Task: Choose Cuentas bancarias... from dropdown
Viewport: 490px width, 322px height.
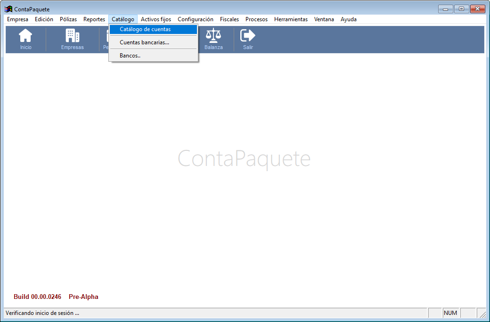Action: (x=154, y=42)
